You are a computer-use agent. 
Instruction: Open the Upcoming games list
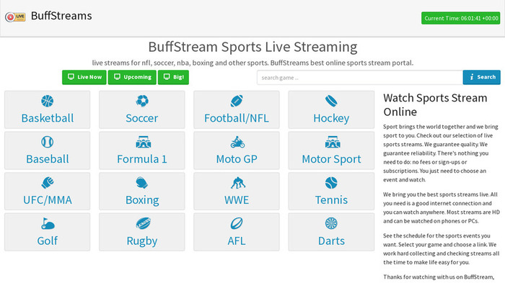(132, 77)
